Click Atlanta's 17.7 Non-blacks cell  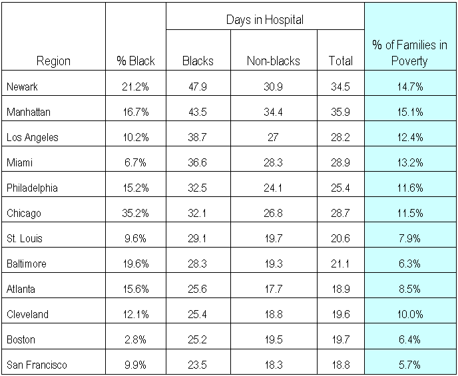[x=274, y=289]
